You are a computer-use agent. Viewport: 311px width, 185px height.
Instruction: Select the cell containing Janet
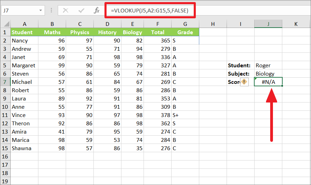25,57
